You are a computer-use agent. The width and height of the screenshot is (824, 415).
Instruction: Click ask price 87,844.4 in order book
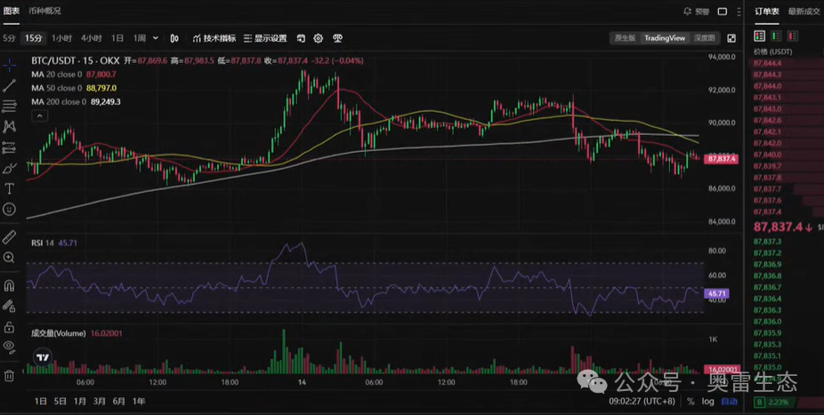click(767, 63)
